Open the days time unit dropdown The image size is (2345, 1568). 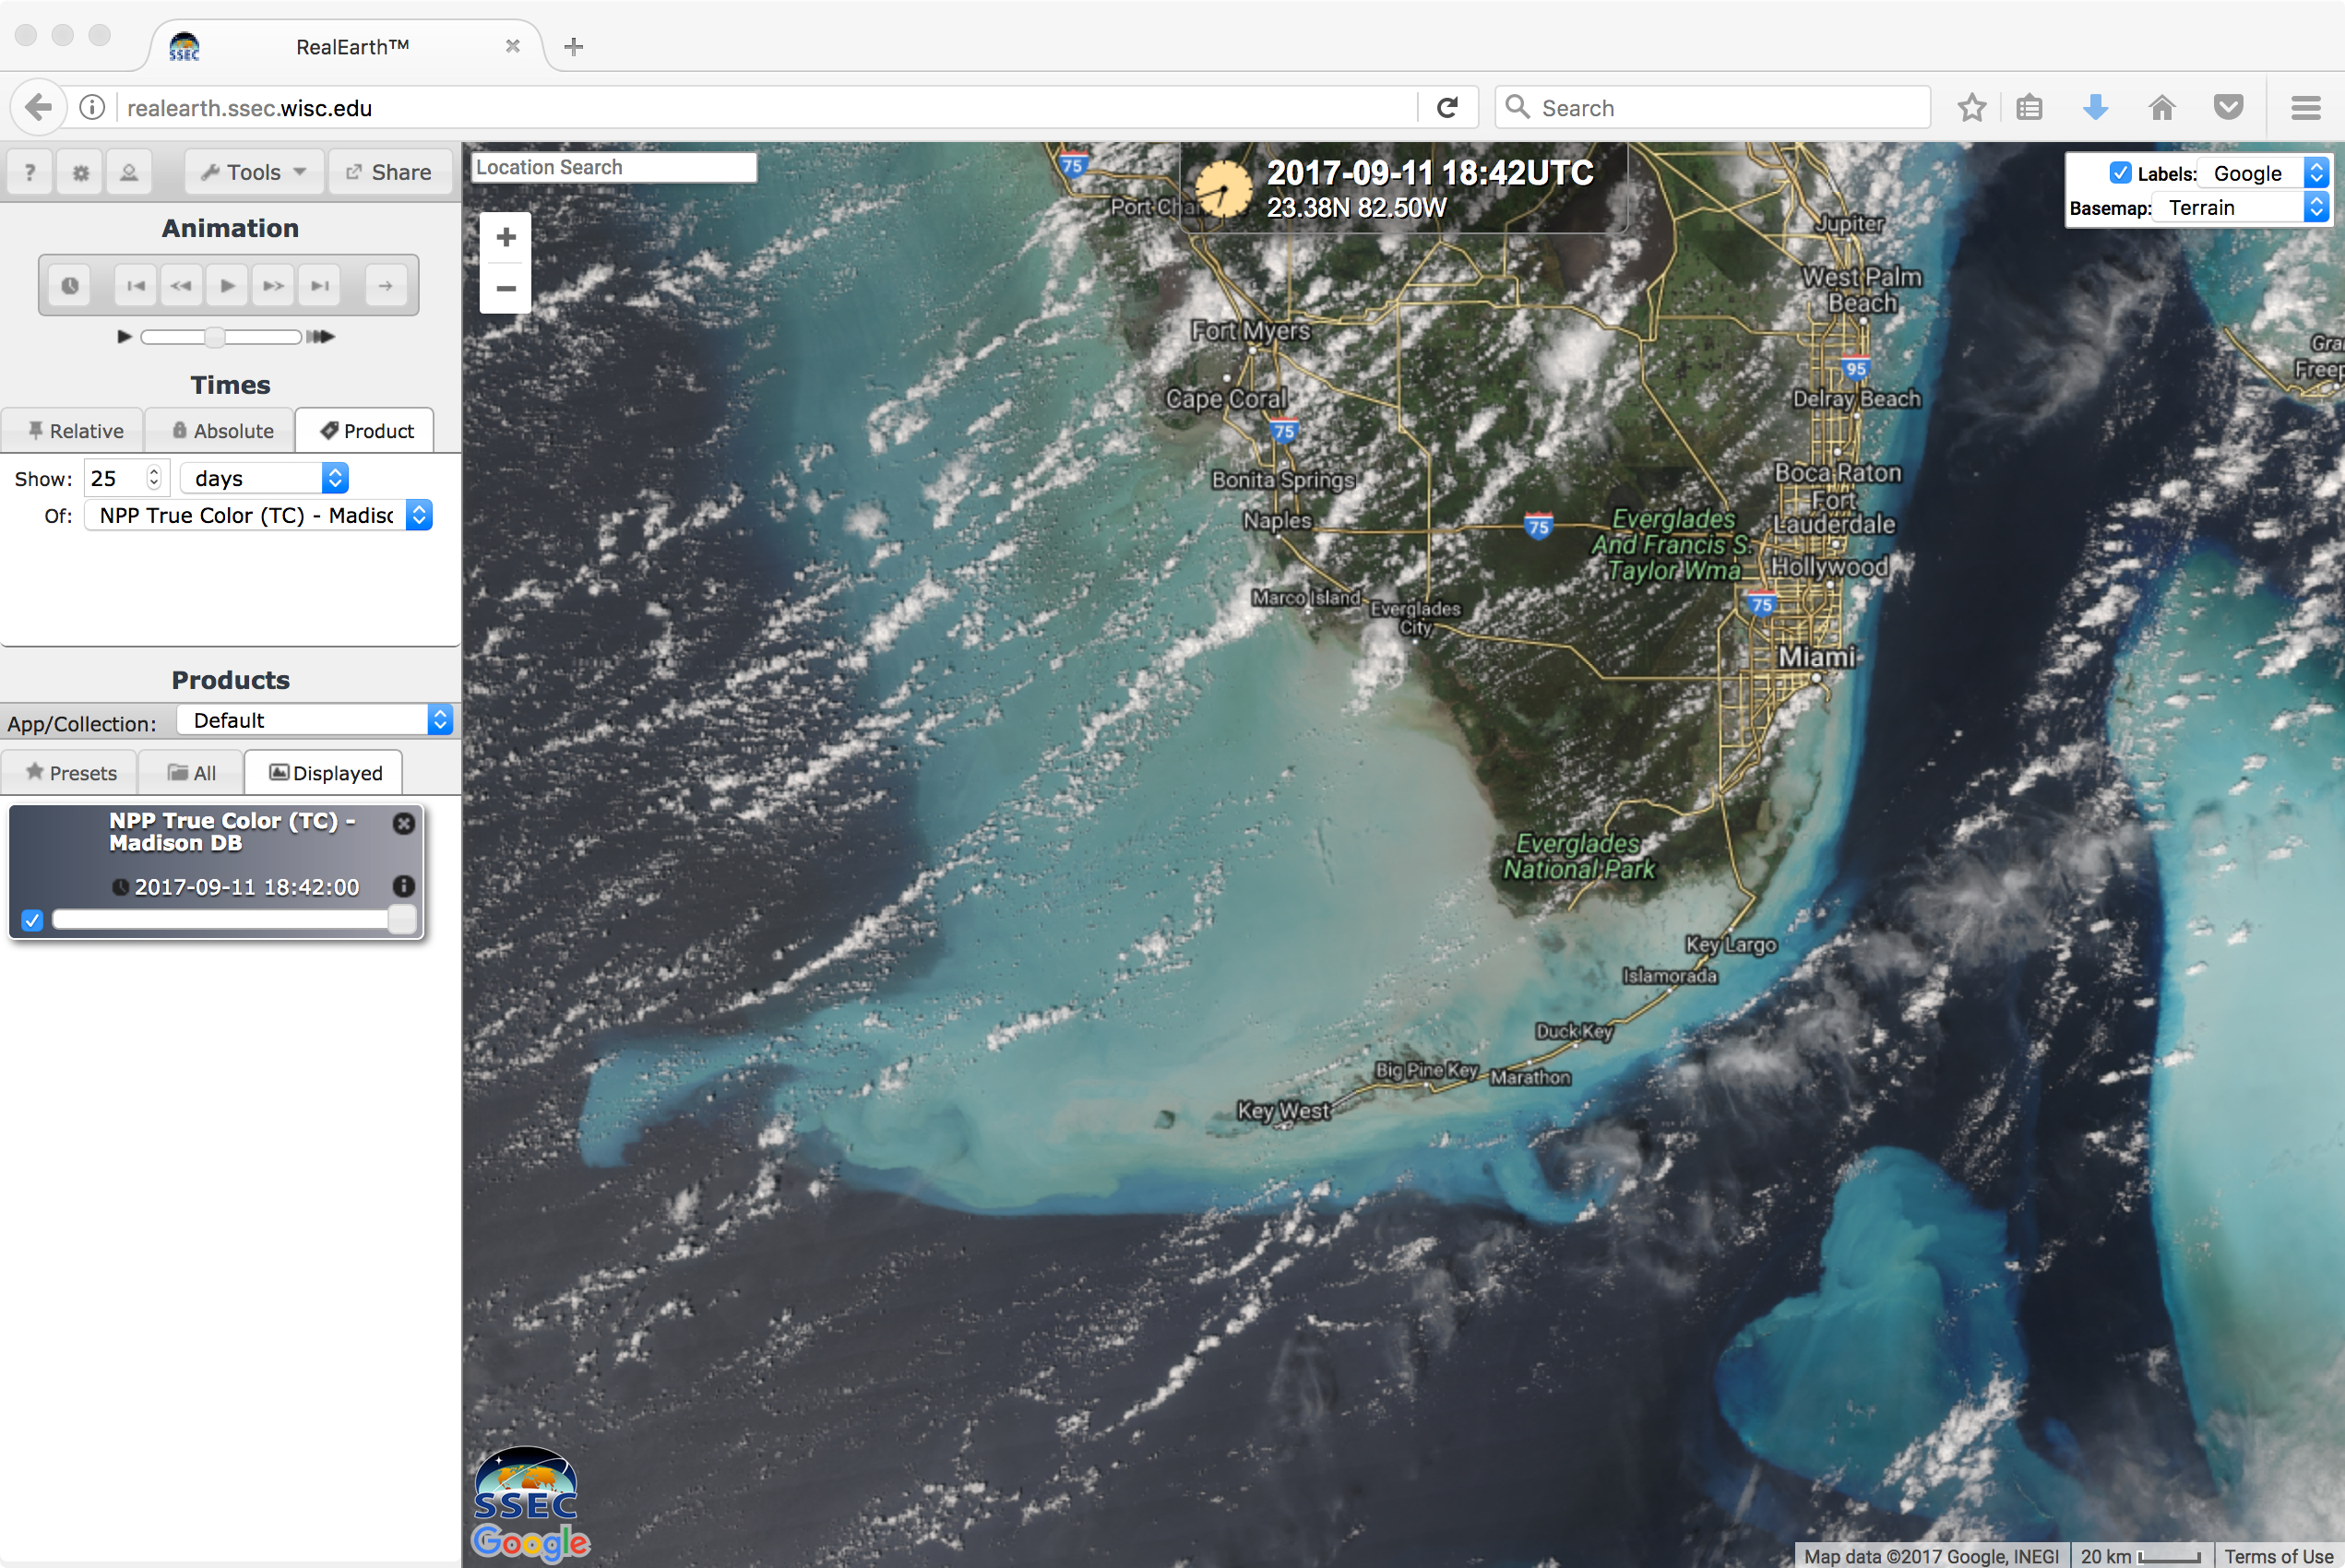(264, 478)
